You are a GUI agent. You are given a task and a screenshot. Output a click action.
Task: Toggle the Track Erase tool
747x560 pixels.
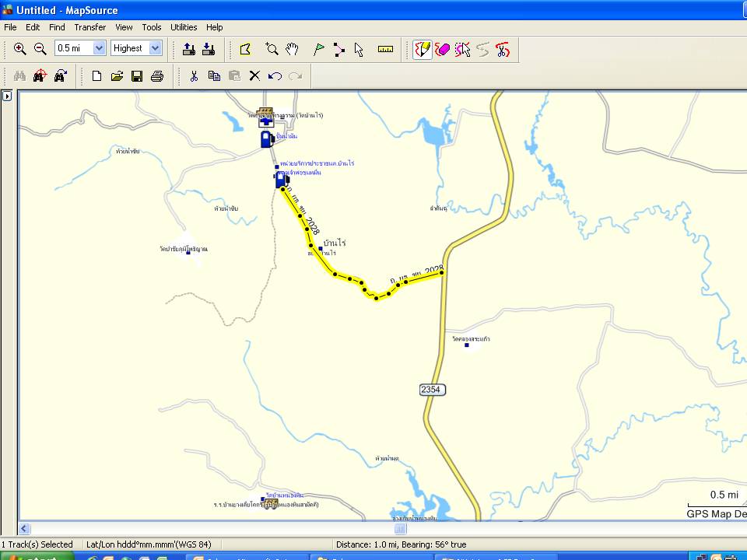[443, 49]
